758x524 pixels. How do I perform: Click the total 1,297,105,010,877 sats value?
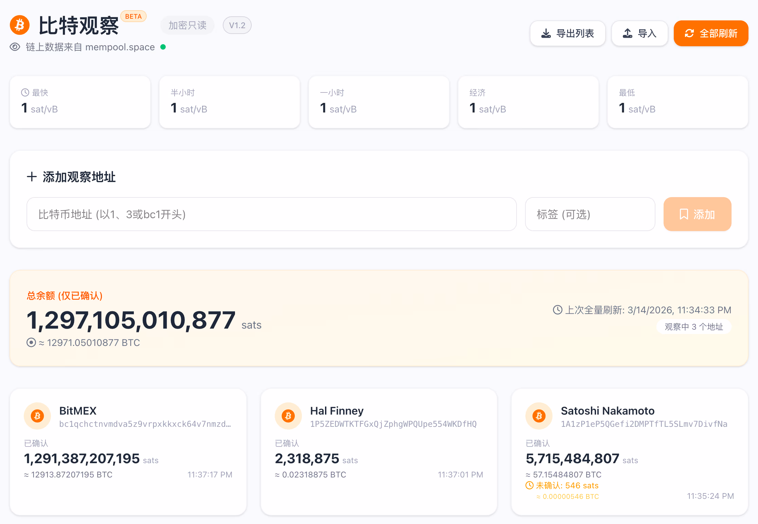point(144,320)
